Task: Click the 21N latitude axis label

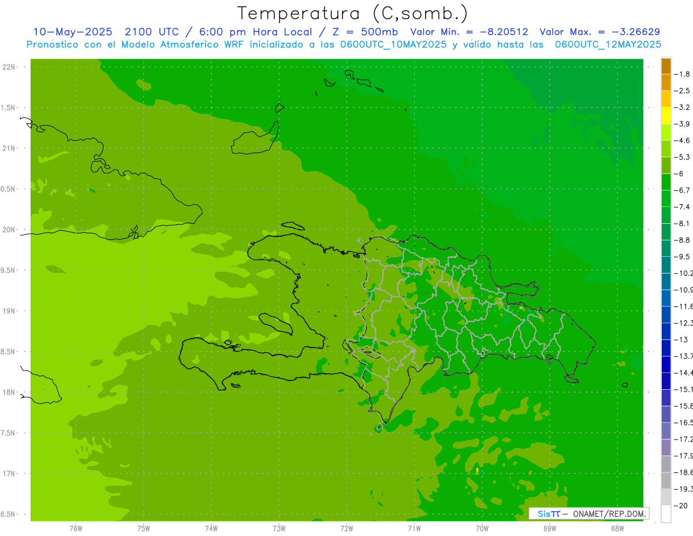Action: pos(10,148)
